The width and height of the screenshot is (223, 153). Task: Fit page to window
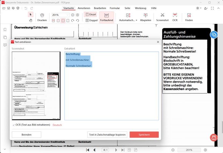coord(58,21)
